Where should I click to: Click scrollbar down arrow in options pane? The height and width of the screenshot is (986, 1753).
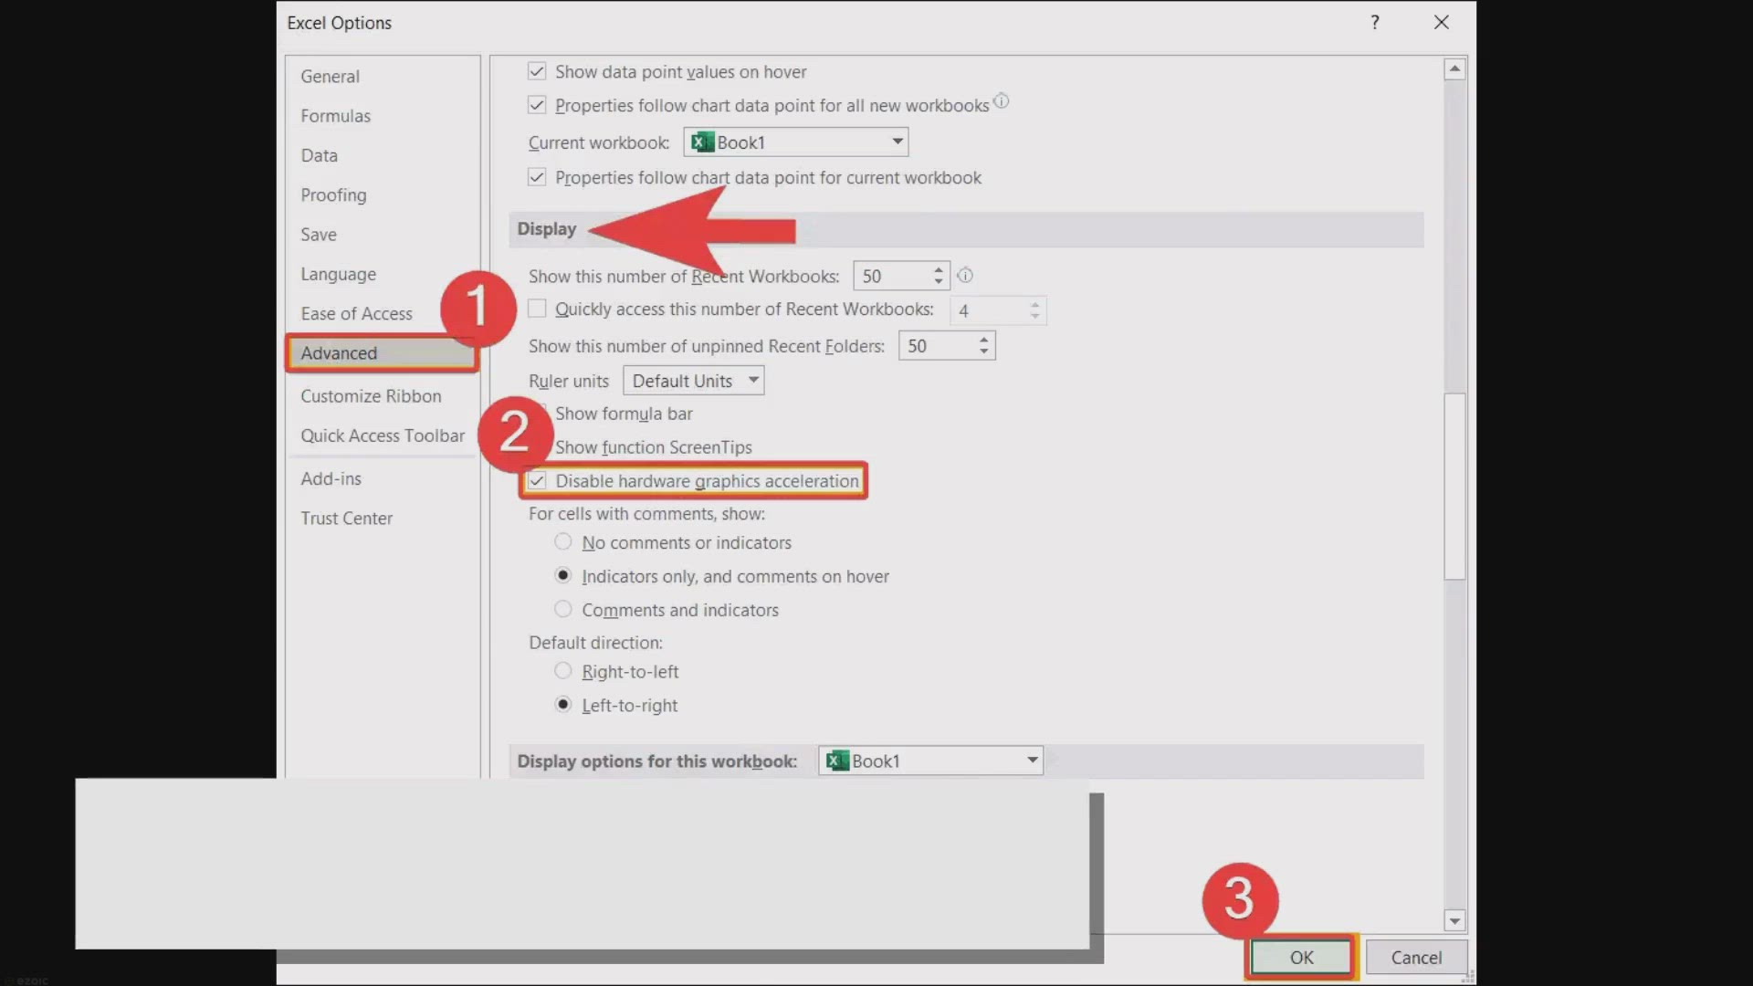pyautogui.click(x=1454, y=920)
